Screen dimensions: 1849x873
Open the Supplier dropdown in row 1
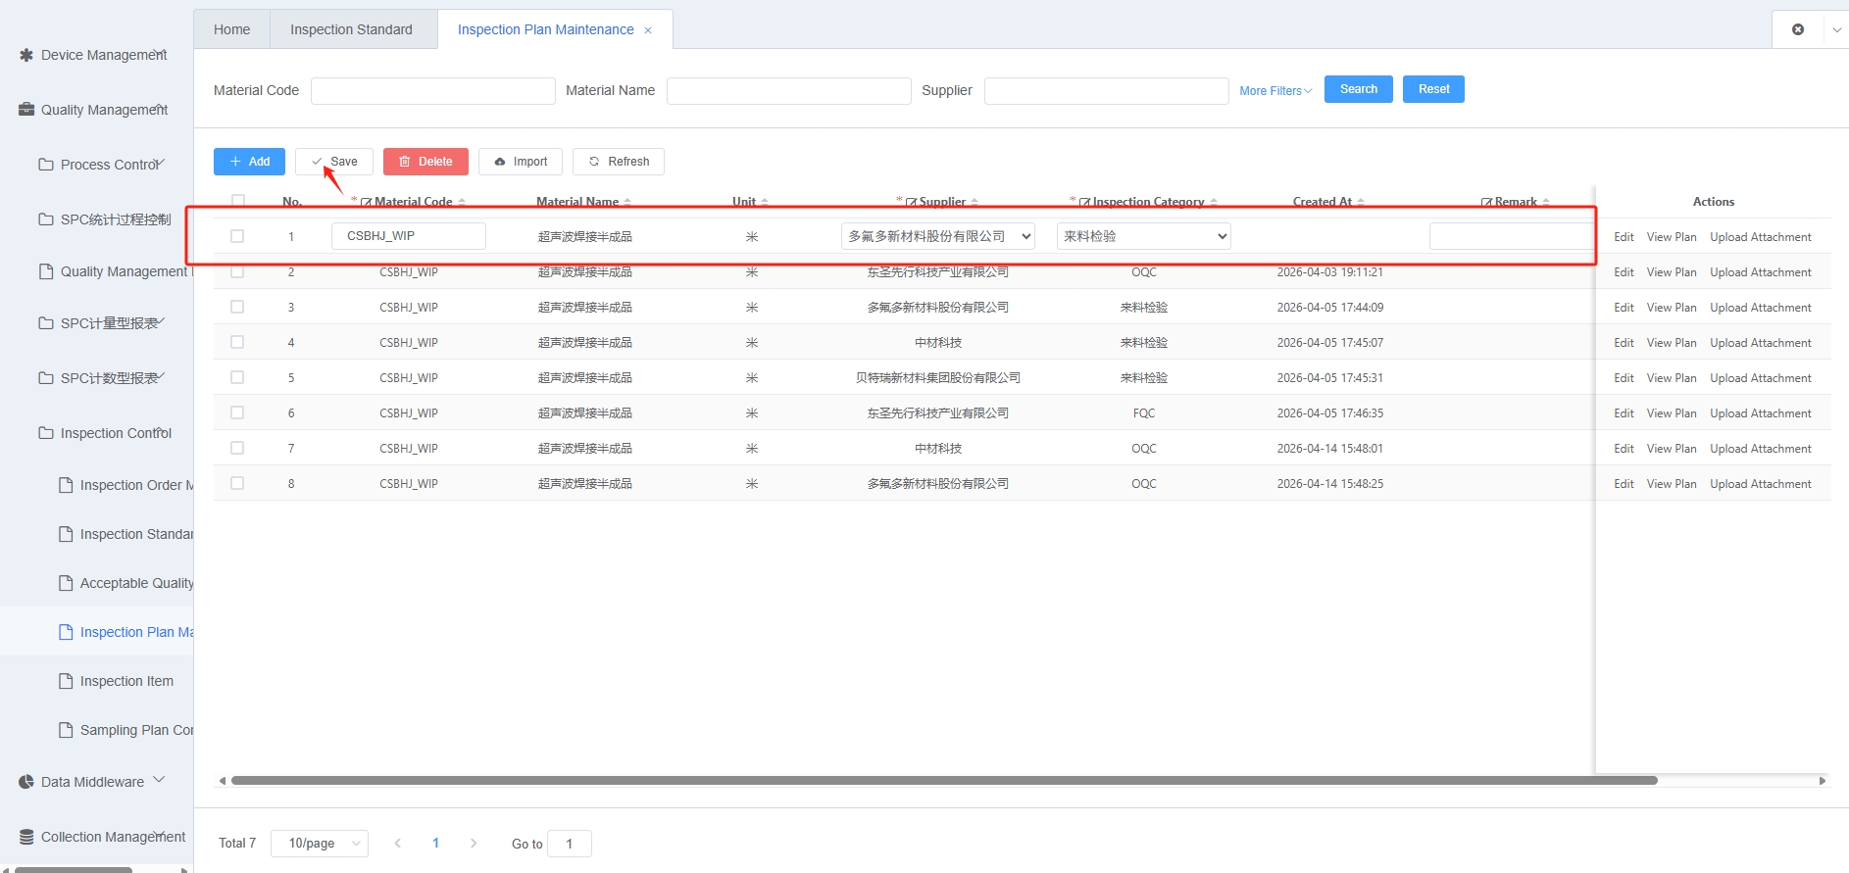[x=938, y=236]
